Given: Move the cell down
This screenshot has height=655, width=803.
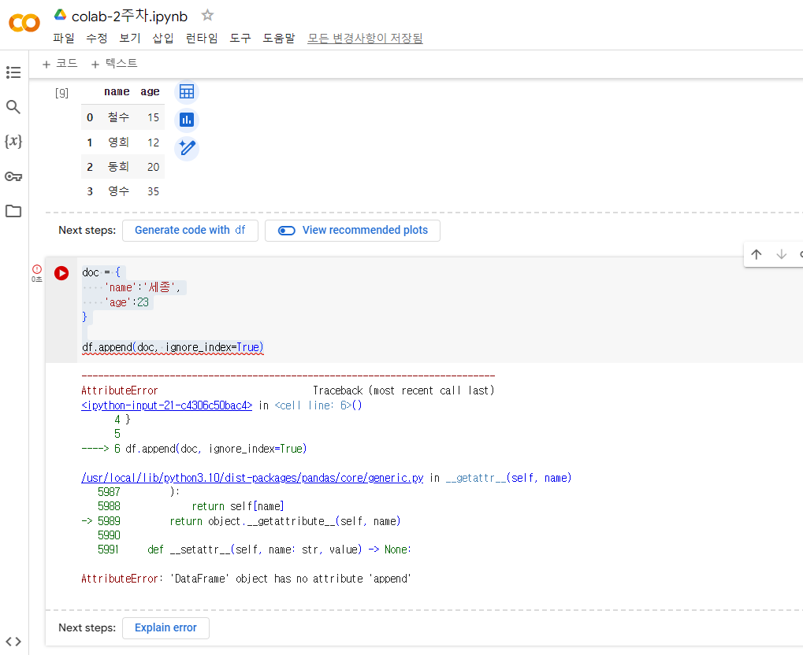Looking at the screenshot, I should coord(782,254).
